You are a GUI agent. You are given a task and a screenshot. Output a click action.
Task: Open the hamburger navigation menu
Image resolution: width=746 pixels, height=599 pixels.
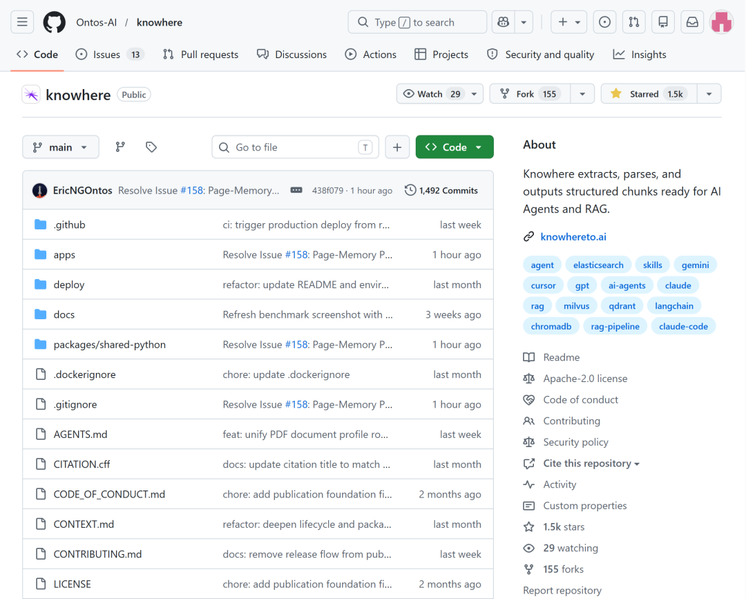22,22
